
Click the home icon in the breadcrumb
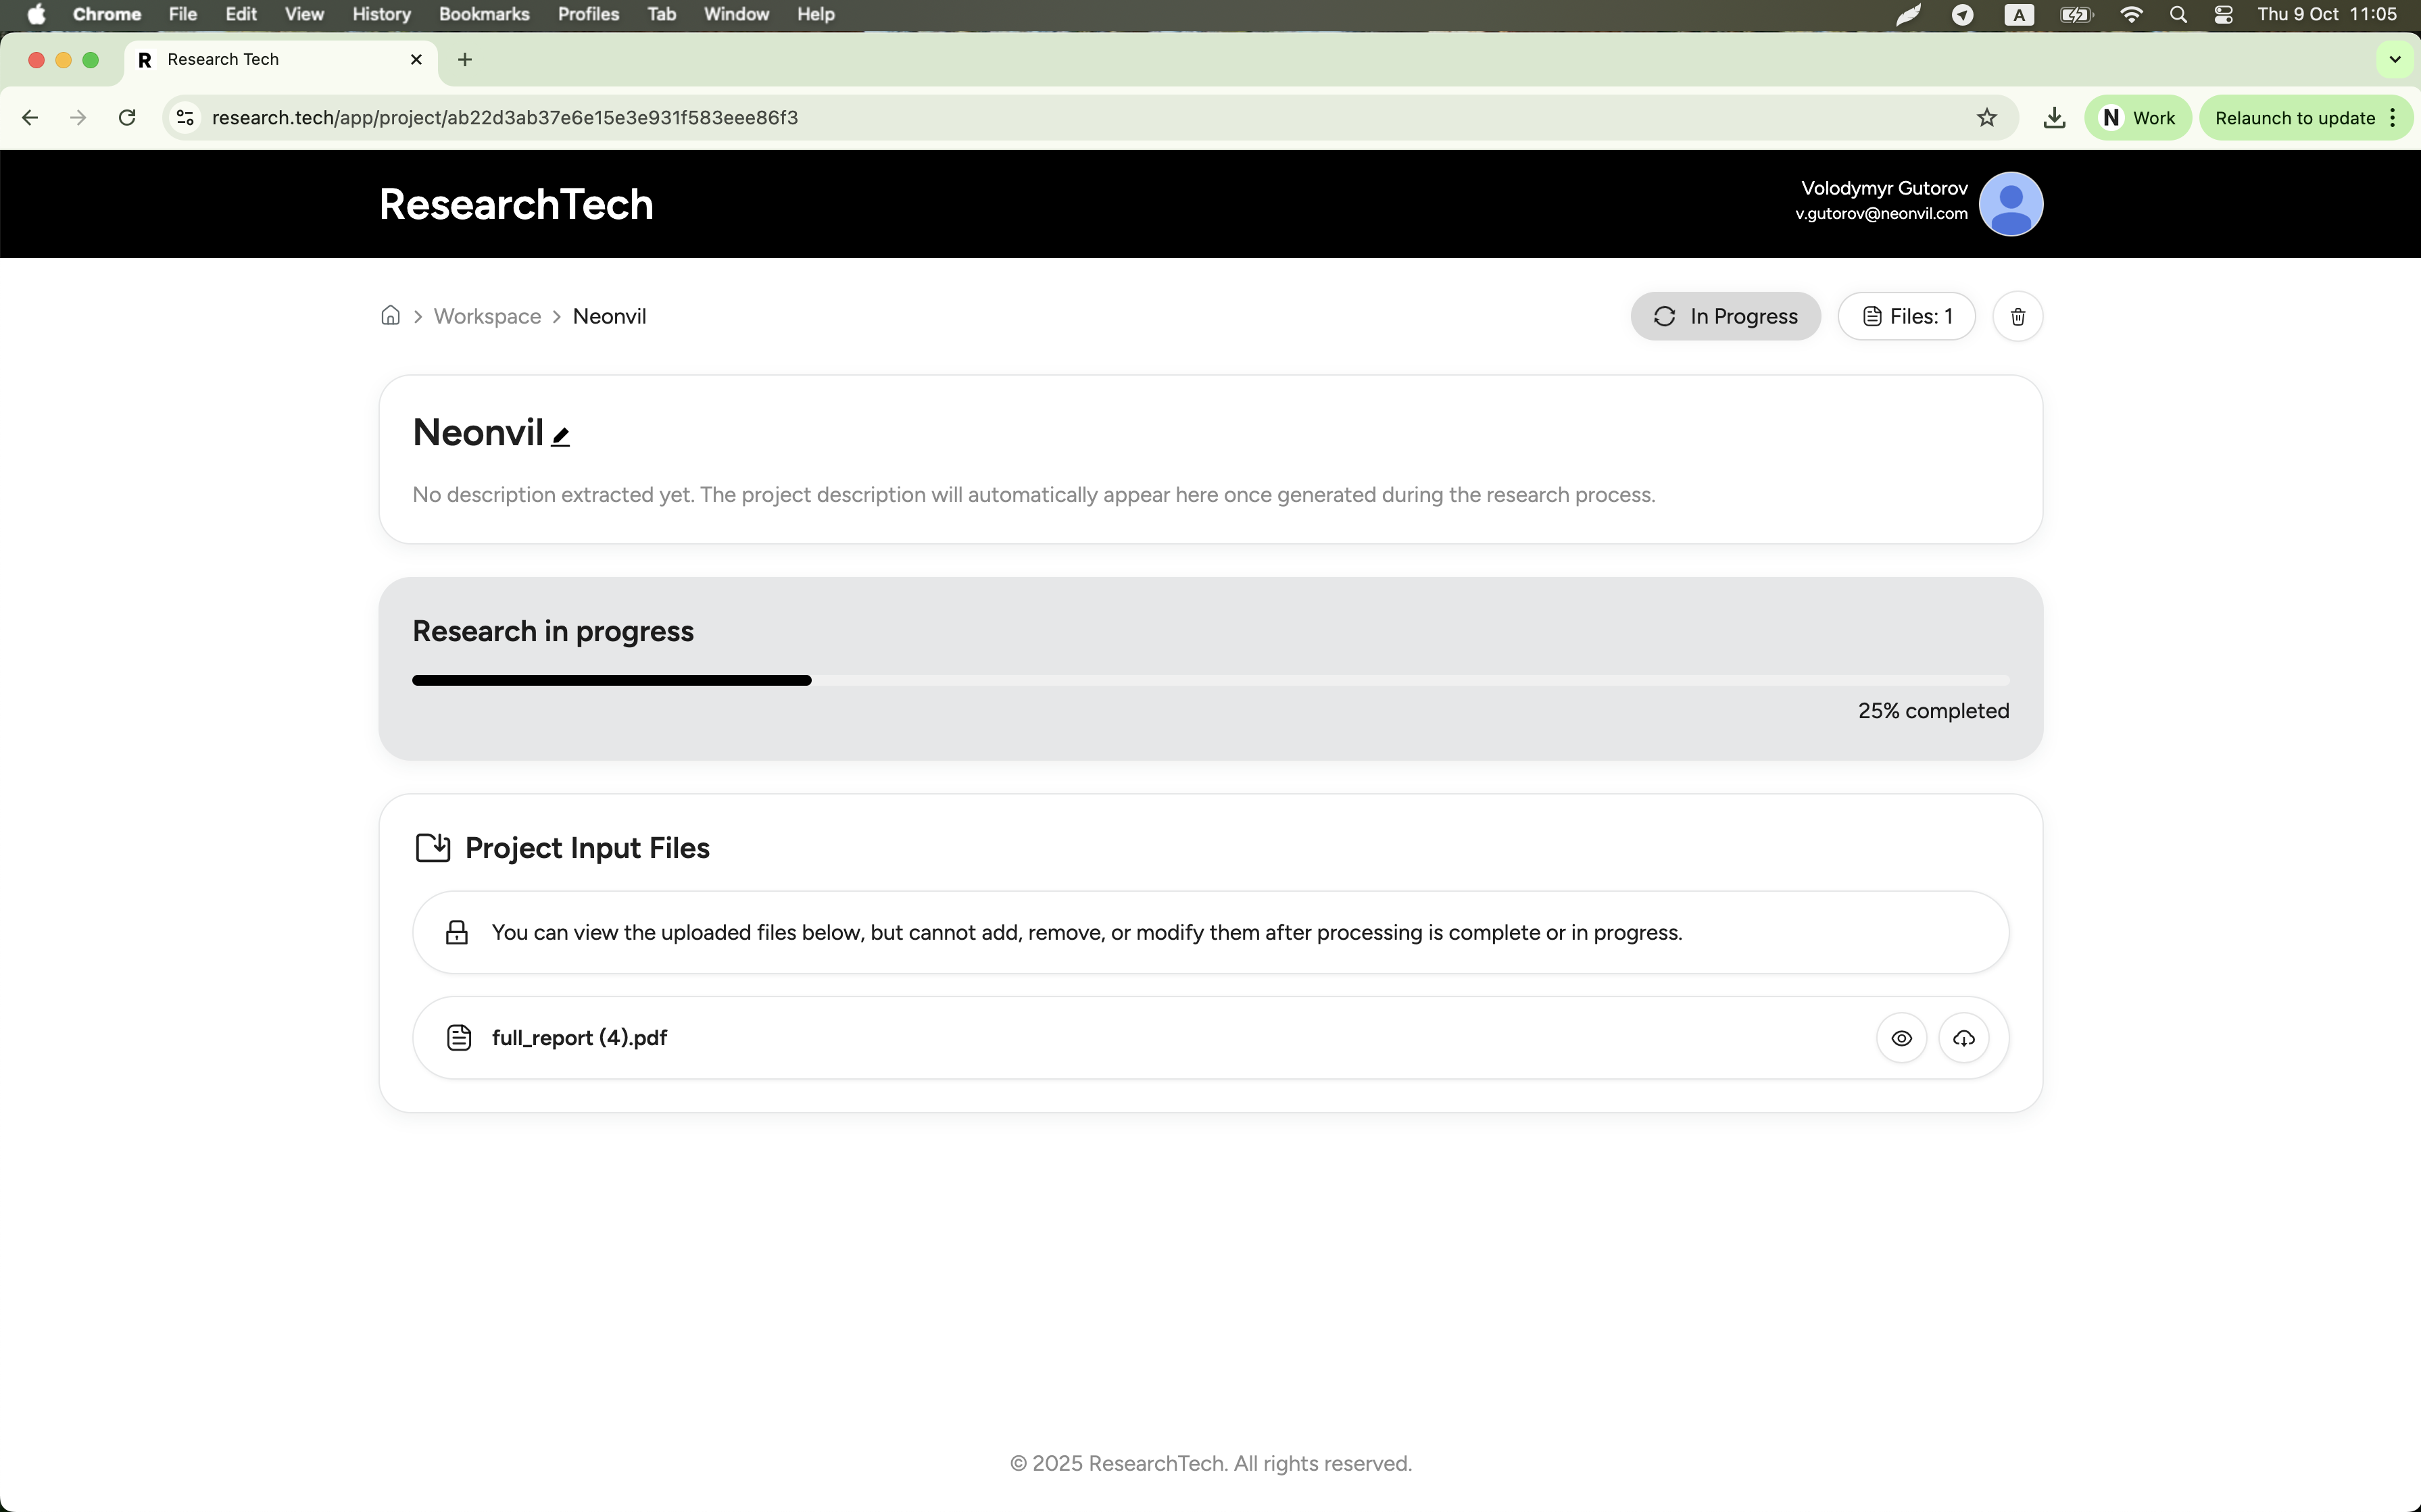pyautogui.click(x=390, y=315)
